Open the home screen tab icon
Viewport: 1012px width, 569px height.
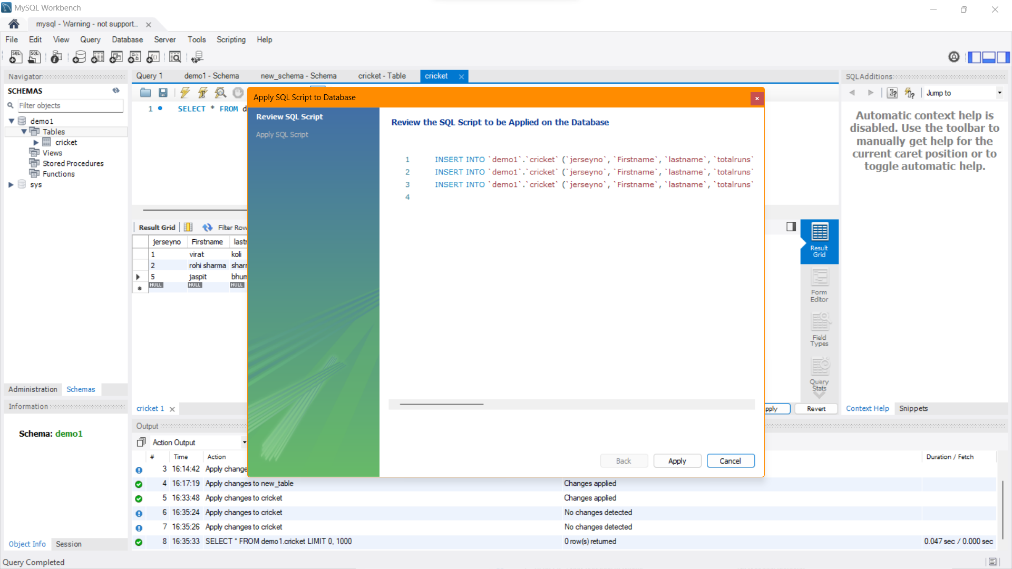tap(14, 24)
